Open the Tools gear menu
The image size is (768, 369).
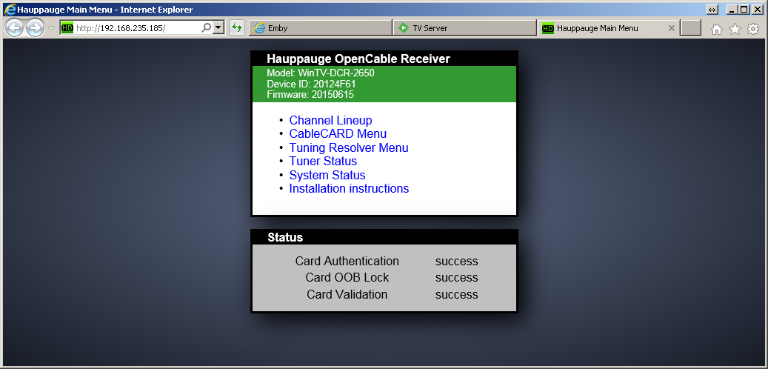pos(752,30)
